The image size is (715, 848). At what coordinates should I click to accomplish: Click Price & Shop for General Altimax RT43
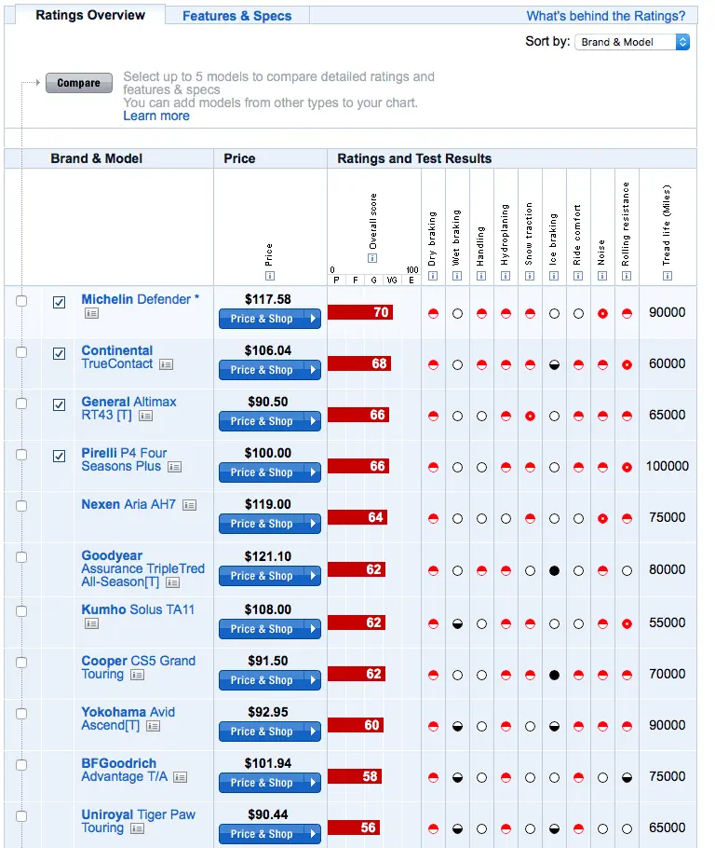coord(270,421)
